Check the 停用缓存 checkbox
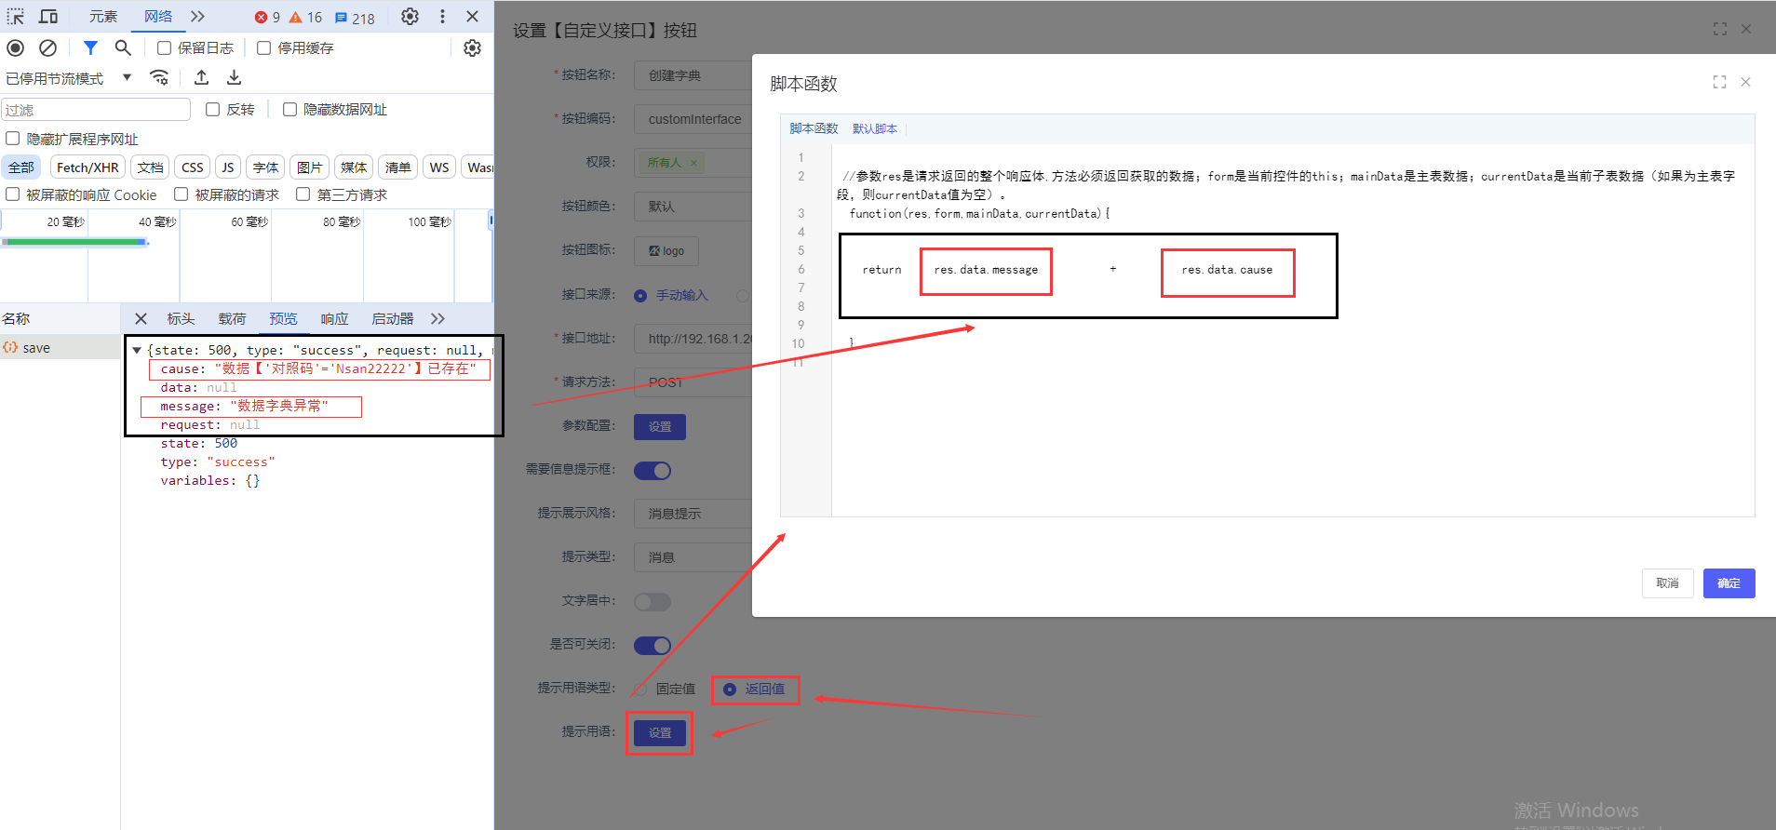1776x830 pixels. point(263,47)
